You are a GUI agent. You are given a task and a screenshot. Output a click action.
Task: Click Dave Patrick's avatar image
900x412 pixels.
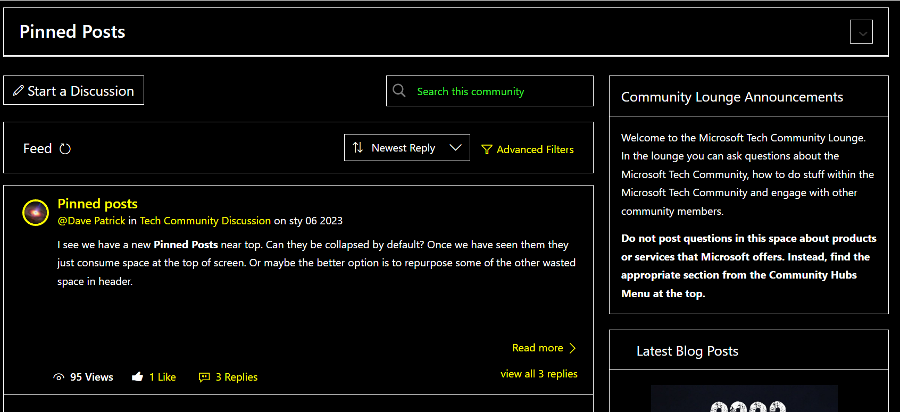tap(36, 213)
